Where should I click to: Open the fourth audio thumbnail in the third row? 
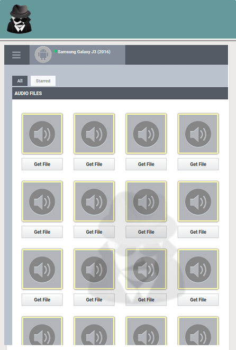[x=198, y=270]
